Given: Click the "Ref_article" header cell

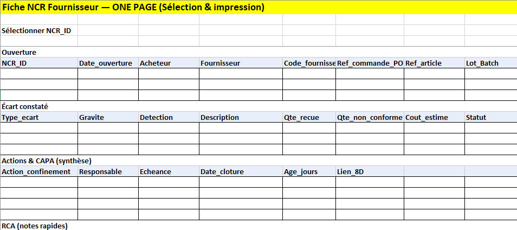Looking at the screenshot, I should point(424,63).
